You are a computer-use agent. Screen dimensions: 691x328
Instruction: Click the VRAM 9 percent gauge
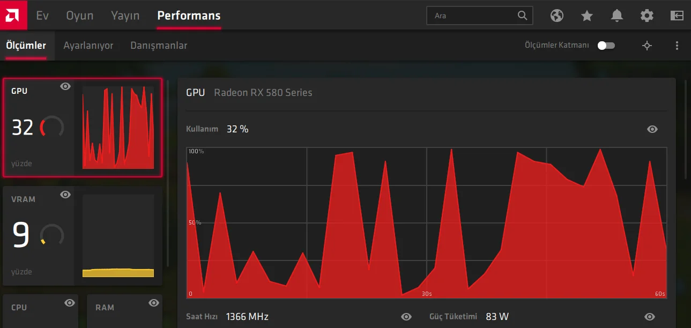tap(52, 235)
